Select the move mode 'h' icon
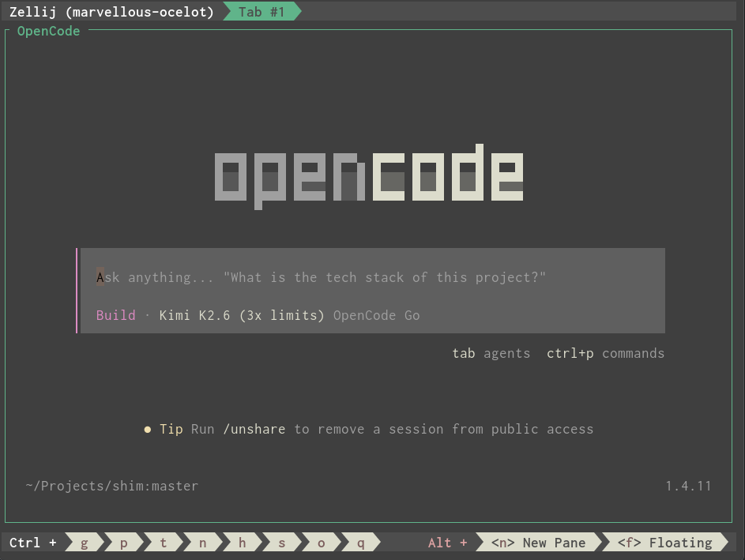745x560 pixels. 242,543
